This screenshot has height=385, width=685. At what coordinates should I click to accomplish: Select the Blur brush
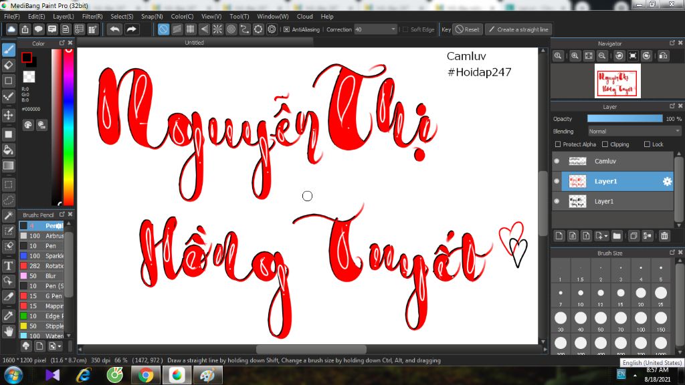pos(42,276)
